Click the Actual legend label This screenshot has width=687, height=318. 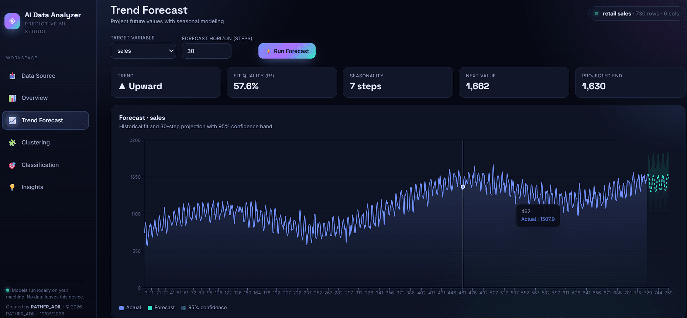(133, 308)
